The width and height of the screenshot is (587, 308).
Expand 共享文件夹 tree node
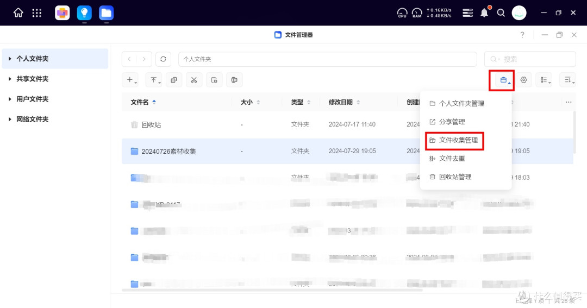[x=10, y=79]
